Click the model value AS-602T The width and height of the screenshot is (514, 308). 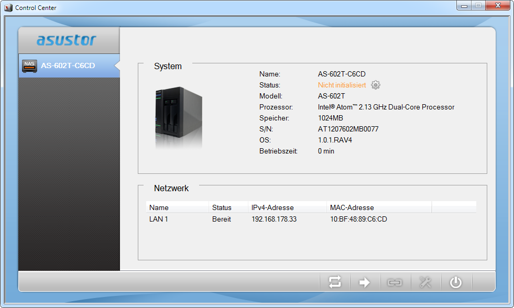pos(332,96)
